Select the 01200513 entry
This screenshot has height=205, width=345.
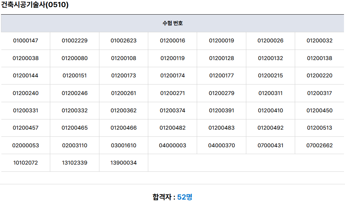(320, 128)
